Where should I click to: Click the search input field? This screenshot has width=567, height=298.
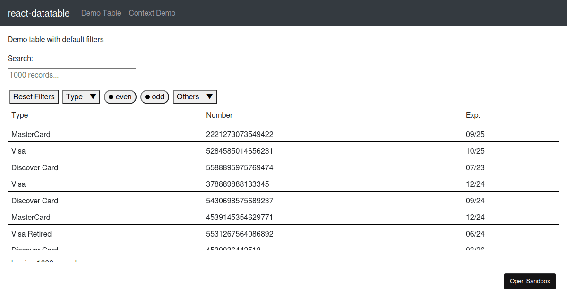click(71, 75)
